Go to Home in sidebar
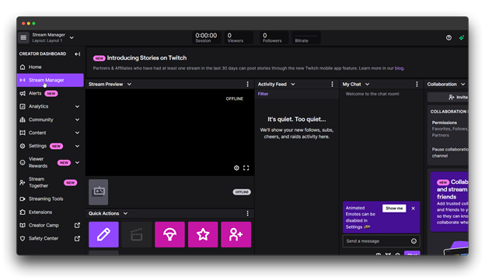Image resolution: width=485 pixels, height=280 pixels. 50,67
